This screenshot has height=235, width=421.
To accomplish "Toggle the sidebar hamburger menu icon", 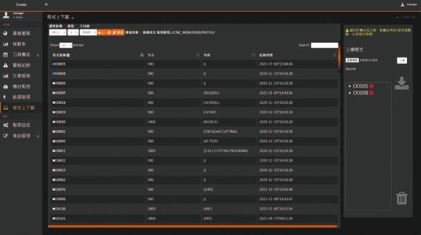I will pos(46,4).
